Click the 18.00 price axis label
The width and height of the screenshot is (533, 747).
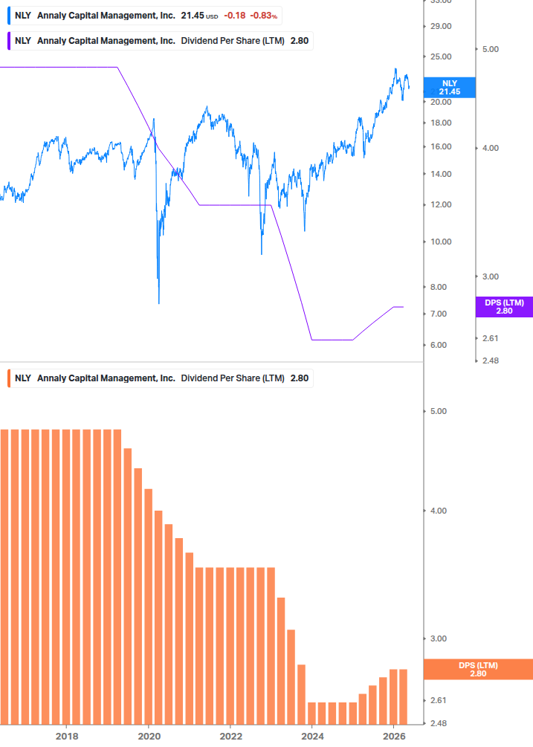point(441,123)
